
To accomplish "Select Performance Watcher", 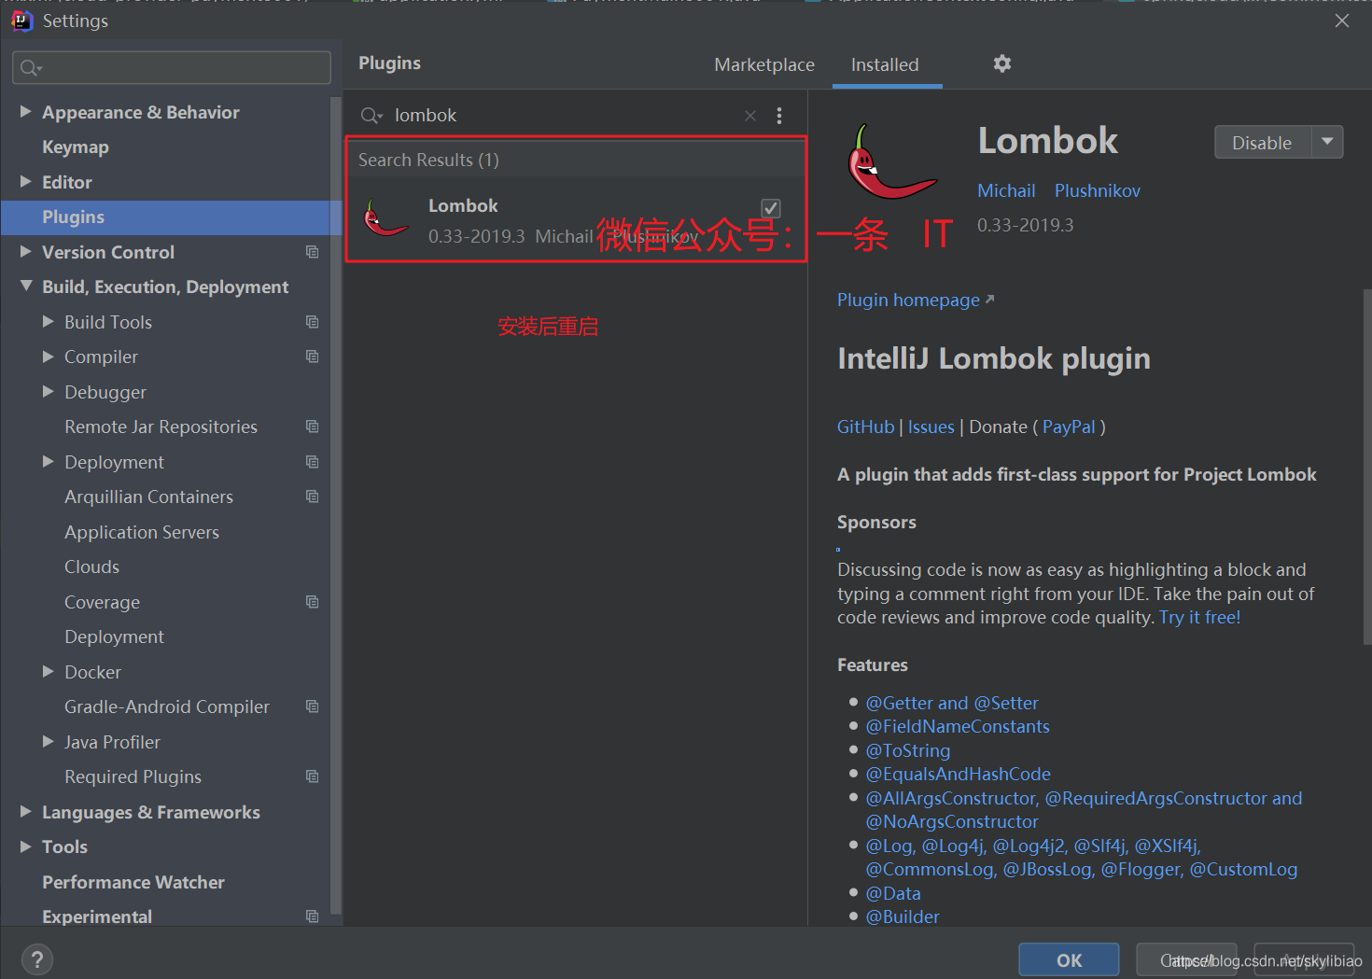I will click(x=133, y=882).
